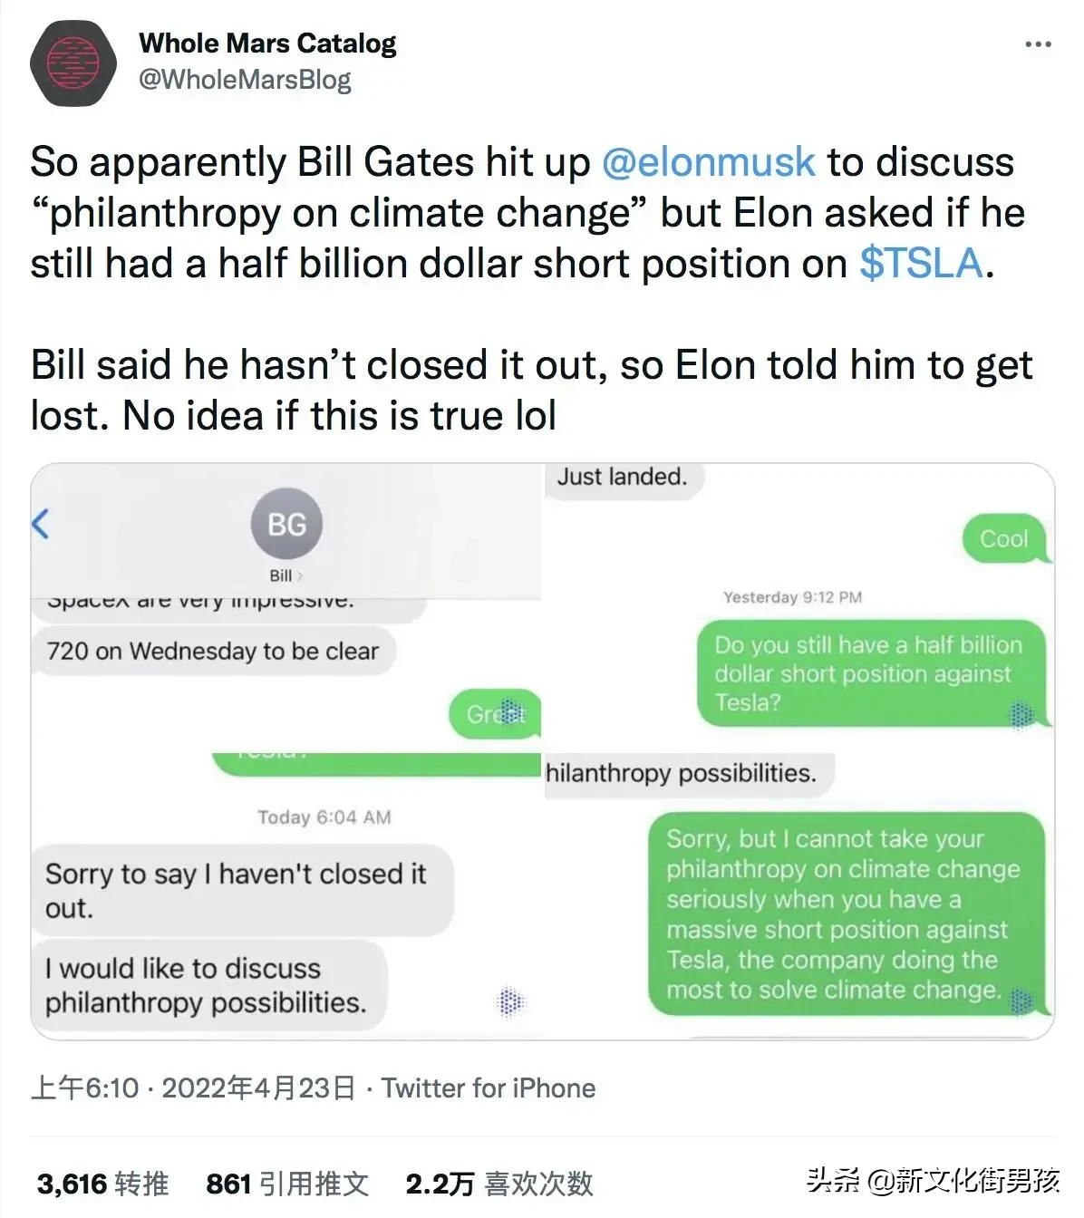This screenshot has height=1218, width=1084.
Task: Click the Whole Mars Catalog display name
Action: pyautogui.click(x=267, y=43)
